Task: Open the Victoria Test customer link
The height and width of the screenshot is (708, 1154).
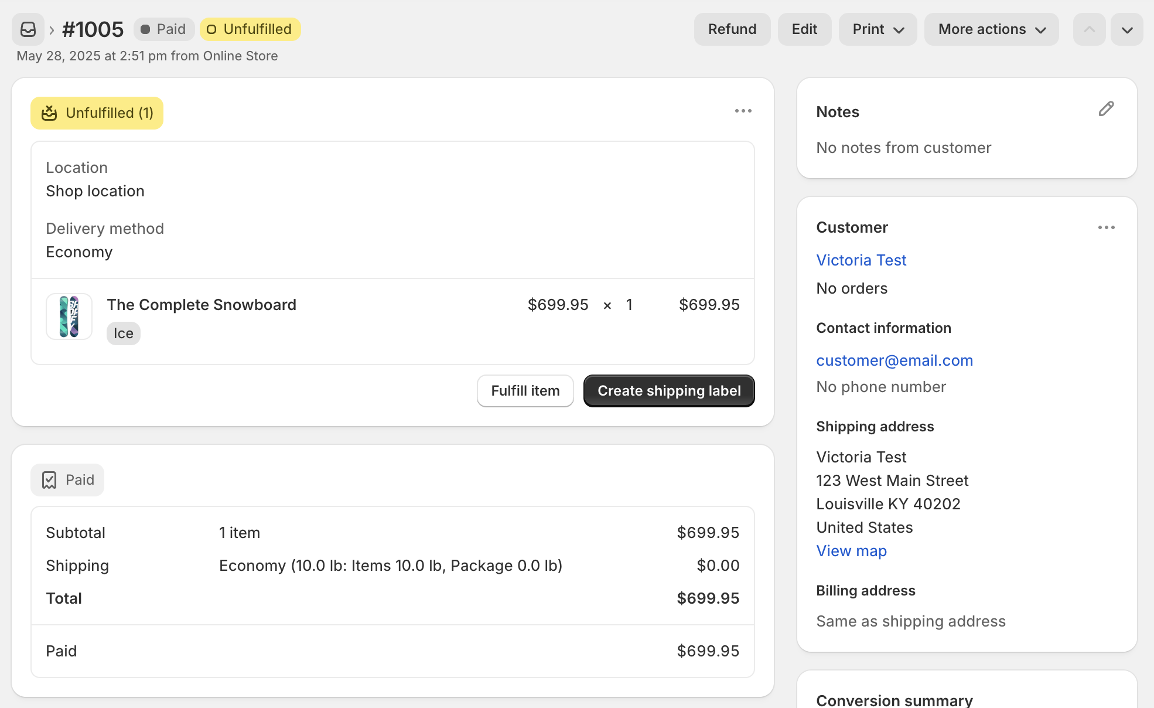Action: click(861, 260)
